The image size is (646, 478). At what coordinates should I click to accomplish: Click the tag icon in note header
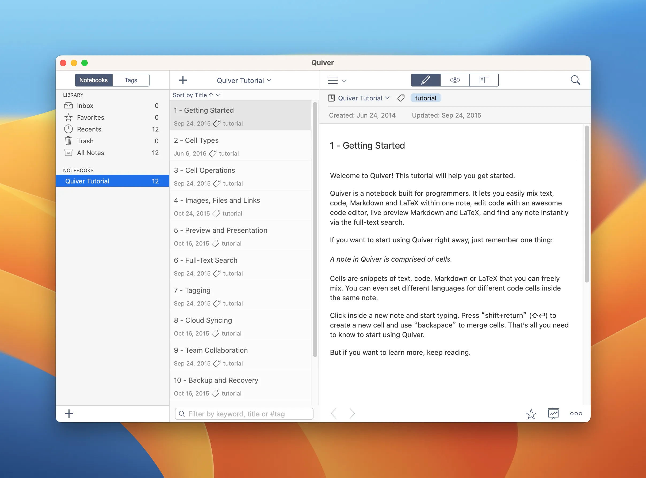(401, 98)
